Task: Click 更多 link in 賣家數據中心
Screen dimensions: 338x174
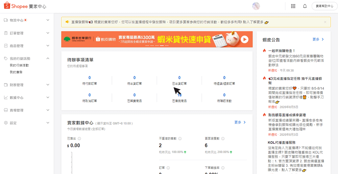Action: click(240, 122)
